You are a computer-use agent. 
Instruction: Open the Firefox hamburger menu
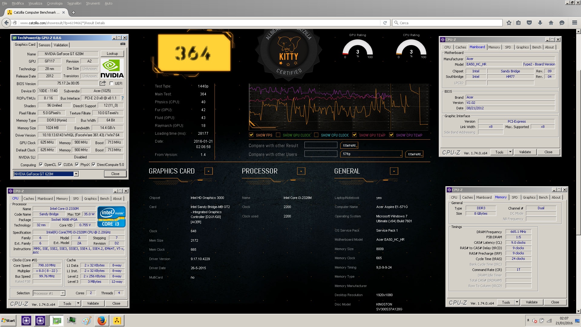[x=575, y=23]
